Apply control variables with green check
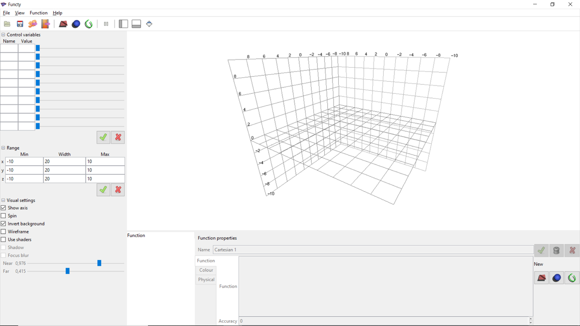 [103, 137]
